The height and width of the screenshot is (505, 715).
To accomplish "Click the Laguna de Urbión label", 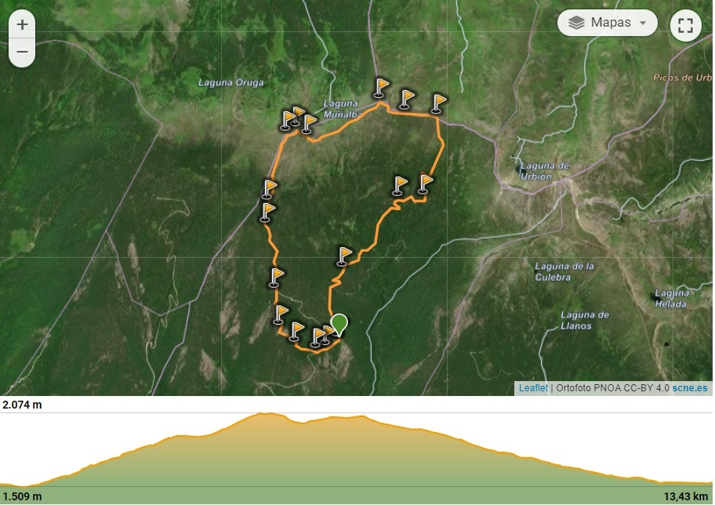I will pos(544,171).
